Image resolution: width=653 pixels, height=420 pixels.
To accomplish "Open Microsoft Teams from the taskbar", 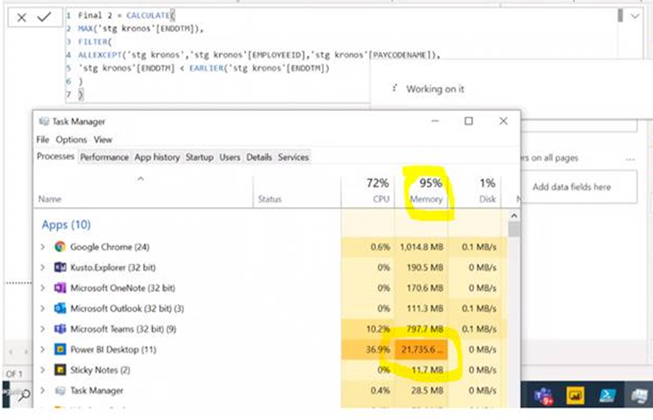I will click(x=544, y=395).
